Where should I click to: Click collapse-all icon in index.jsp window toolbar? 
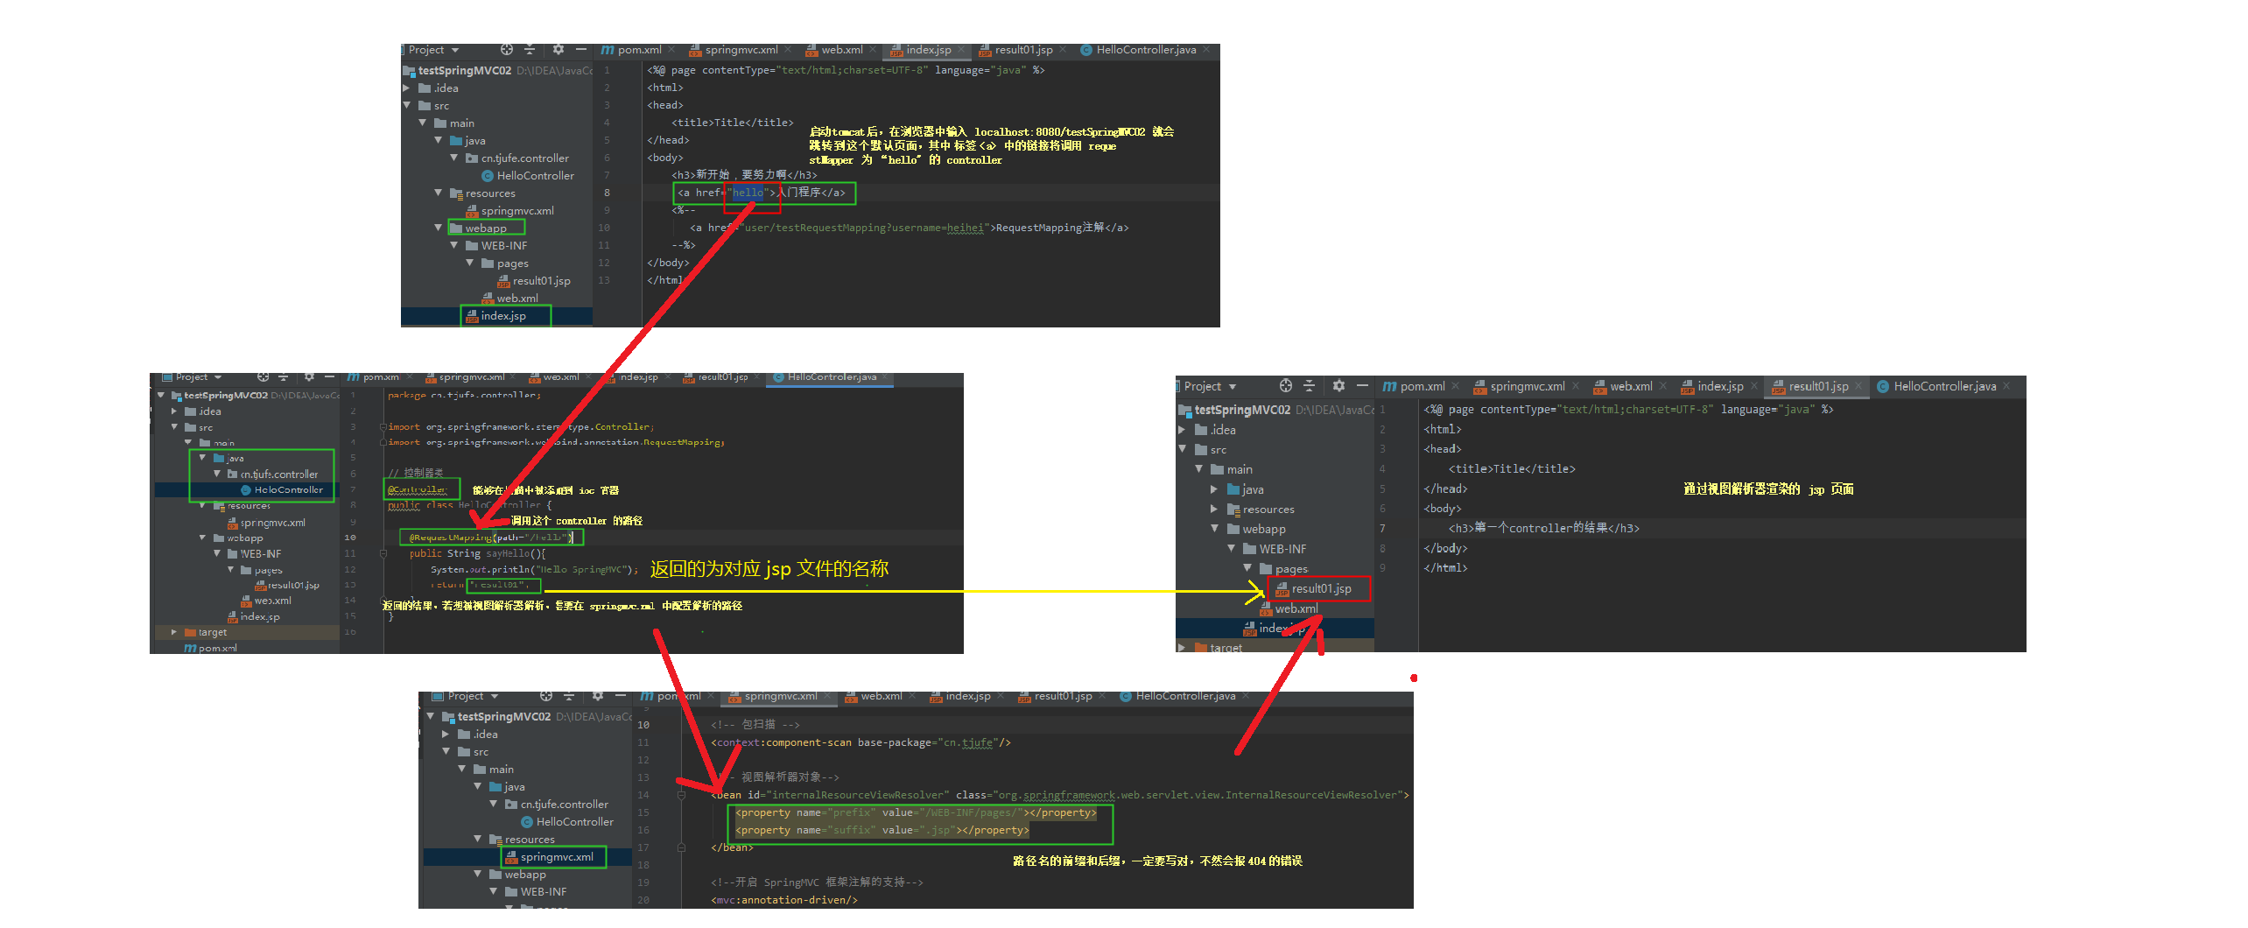(530, 50)
